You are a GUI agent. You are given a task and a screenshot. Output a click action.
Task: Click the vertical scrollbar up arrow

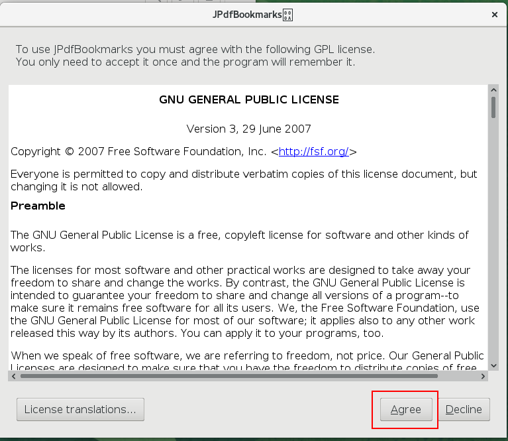point(493,90)
